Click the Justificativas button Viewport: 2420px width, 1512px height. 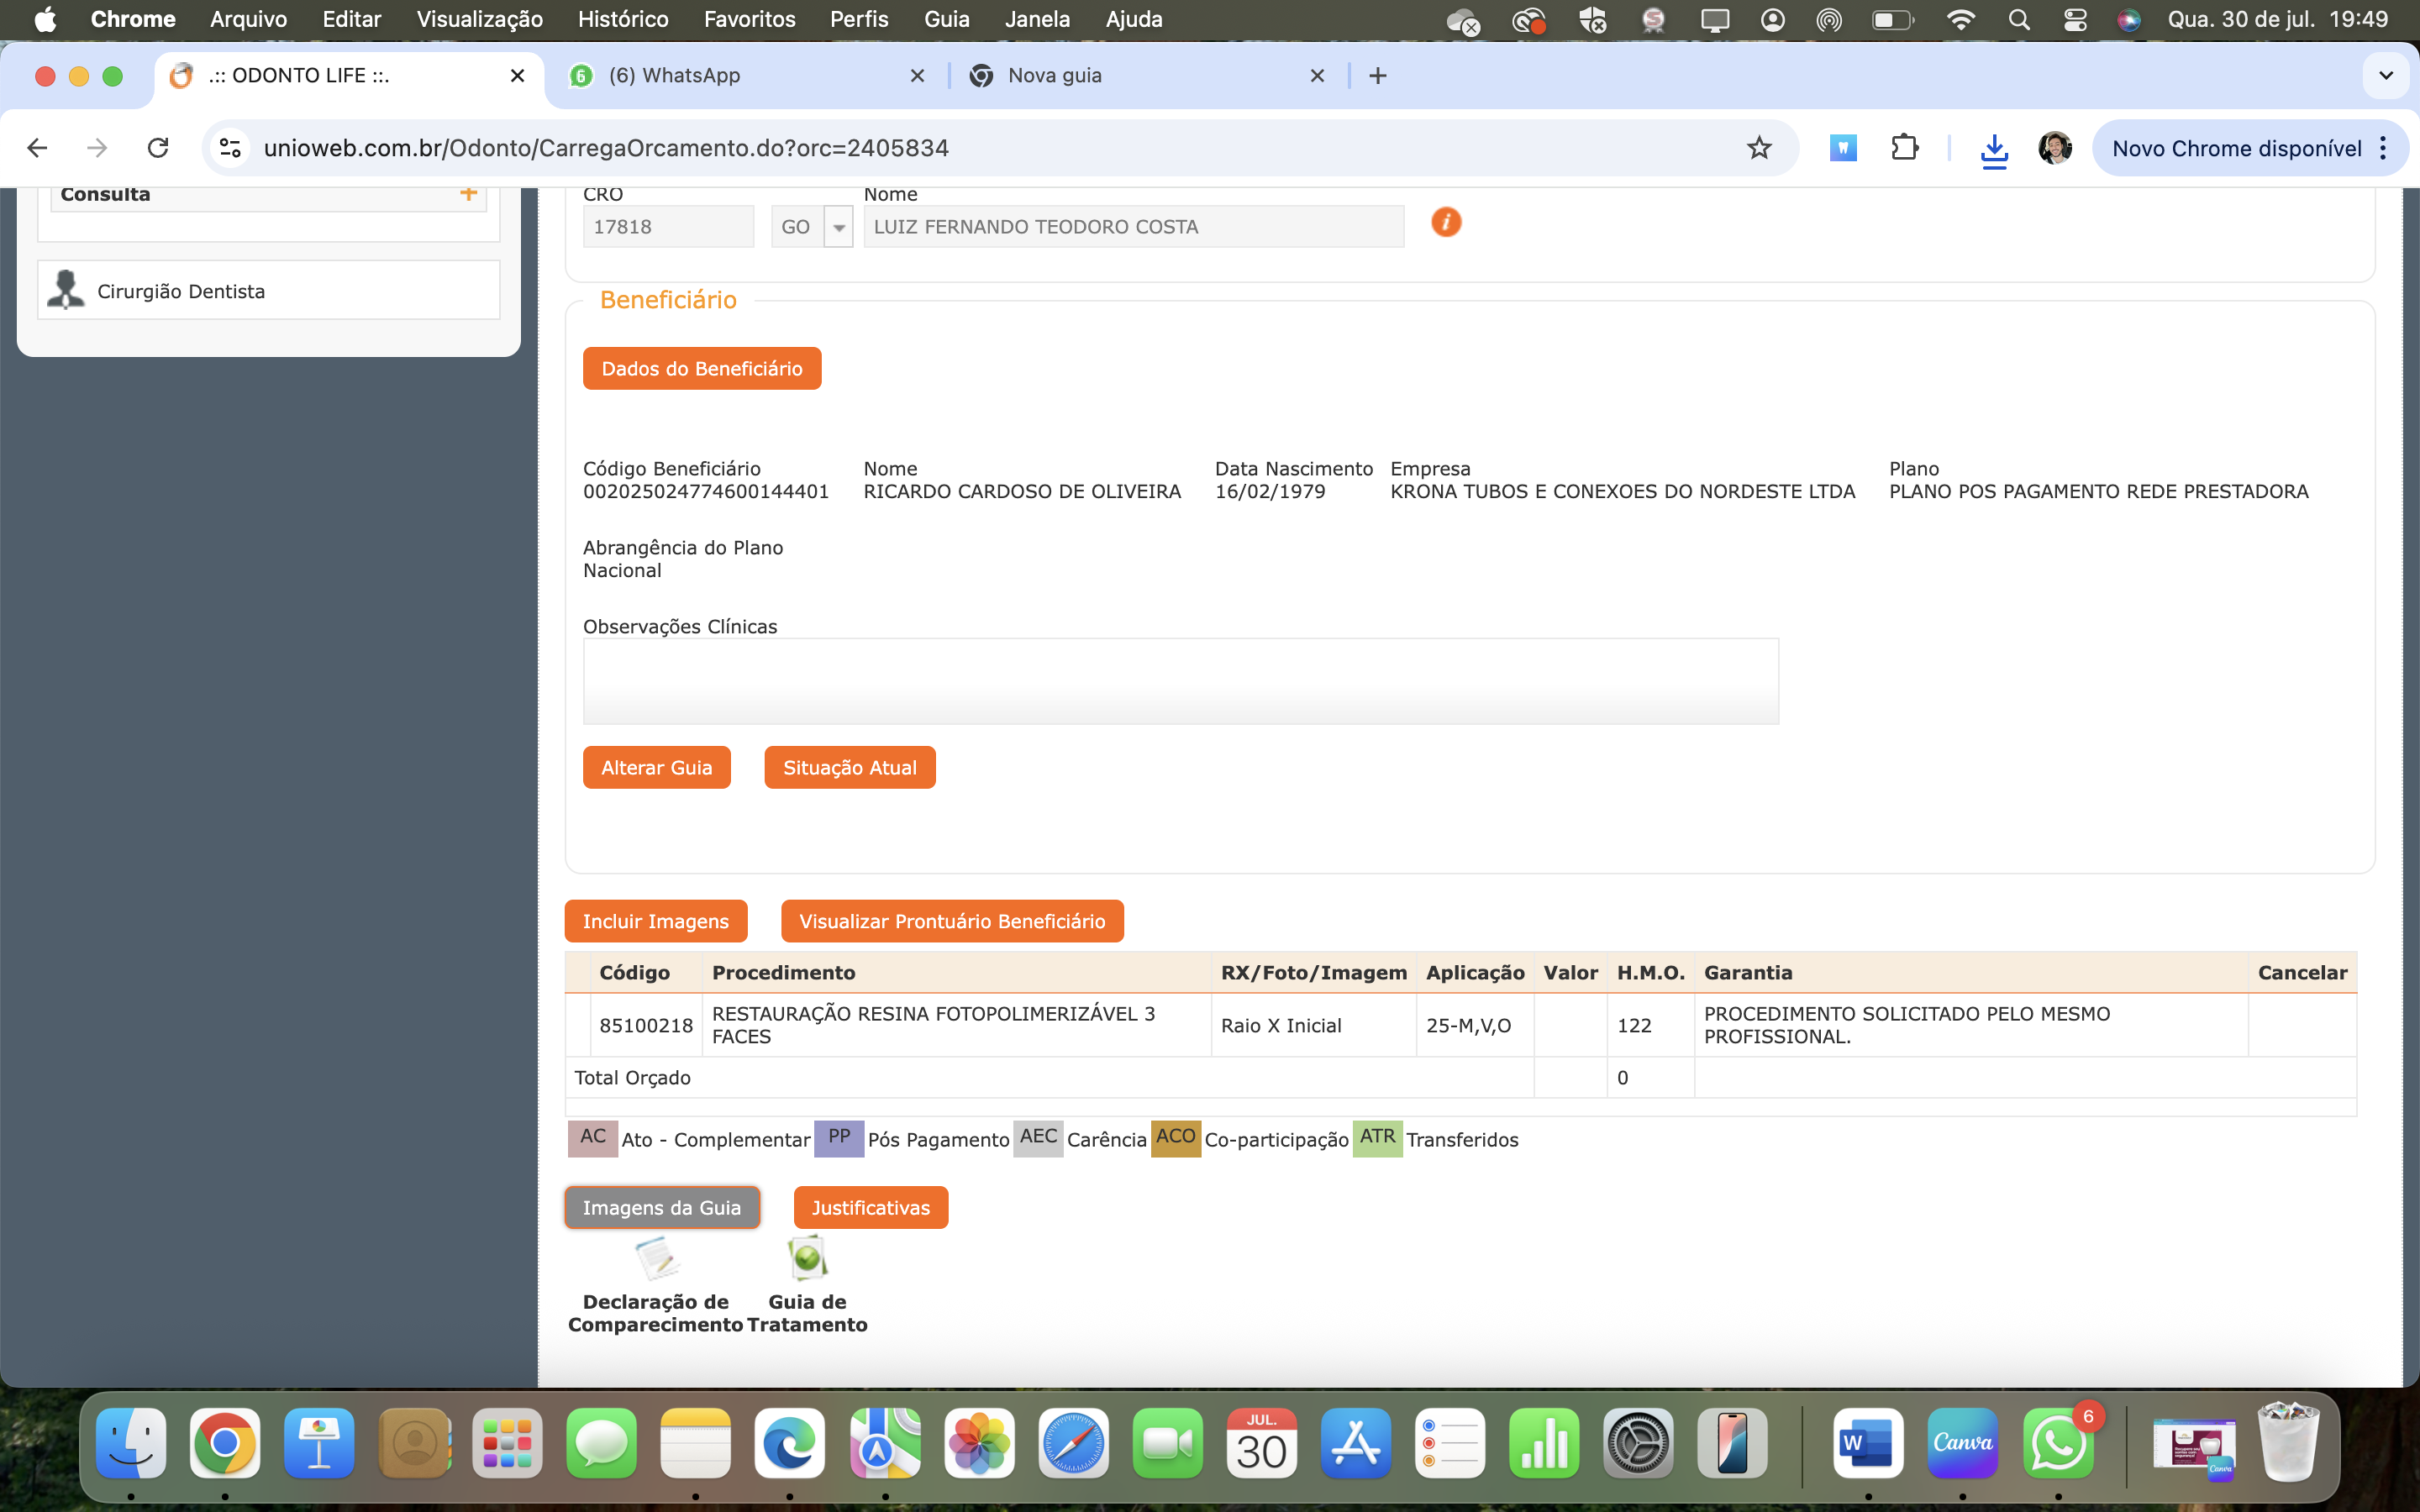[x=870, y=1207]
